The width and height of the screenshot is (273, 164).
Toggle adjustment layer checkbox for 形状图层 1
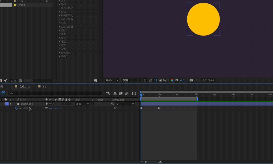(66, 104)
